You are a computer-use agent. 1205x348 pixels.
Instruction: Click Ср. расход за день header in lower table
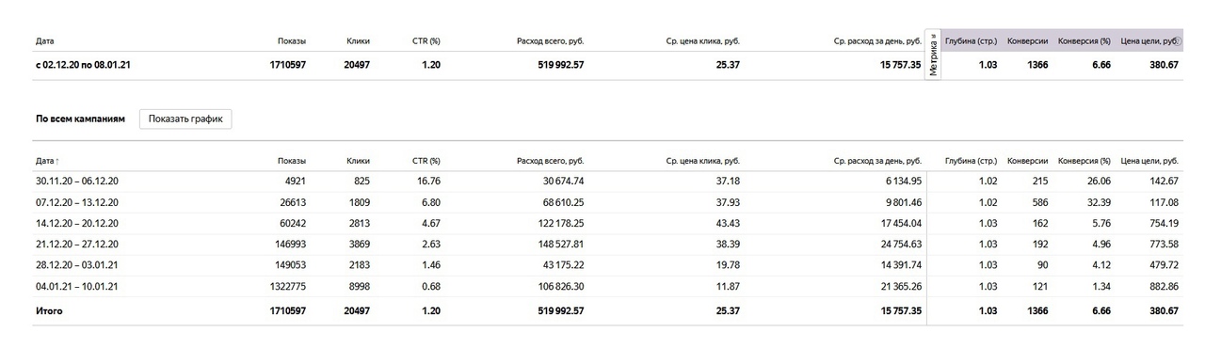pyautogui.click(x=877, y=161)
